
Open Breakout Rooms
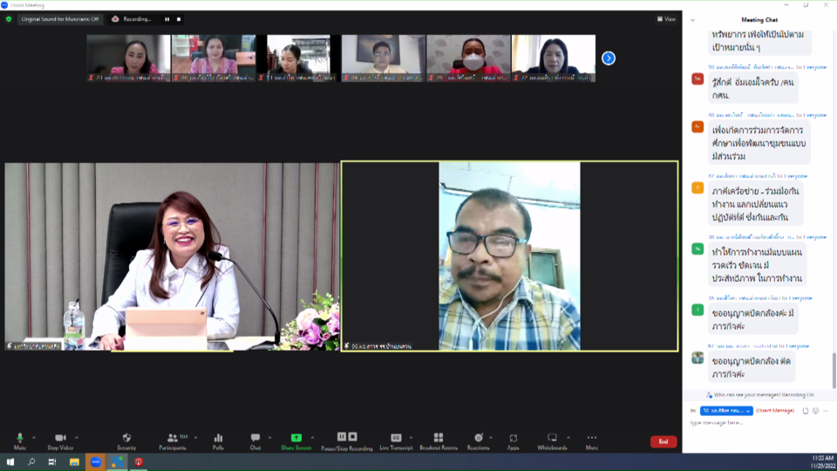pos(439,441)
